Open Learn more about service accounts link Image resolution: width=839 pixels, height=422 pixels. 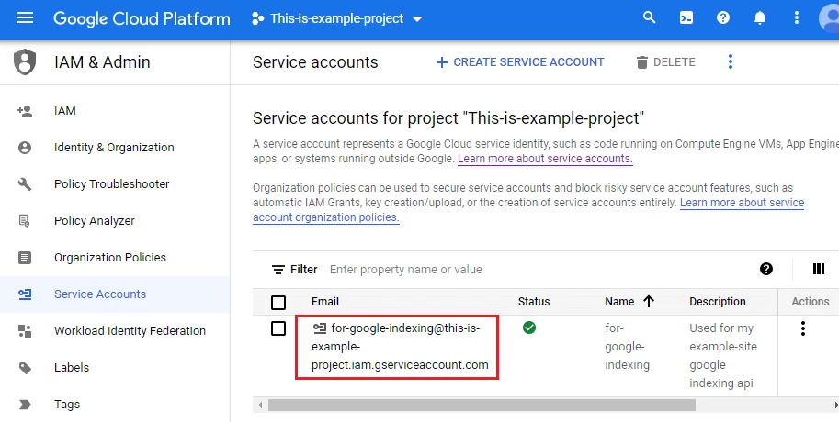[x=545, y=159]
